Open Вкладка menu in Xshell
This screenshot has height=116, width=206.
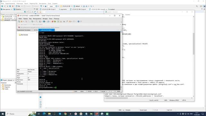[x=45, y=19]
